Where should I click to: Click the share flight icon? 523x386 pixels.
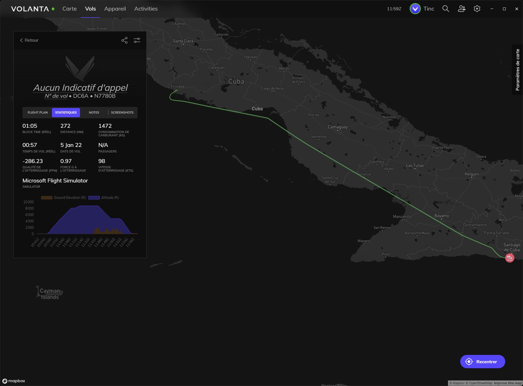coord(124,40)
